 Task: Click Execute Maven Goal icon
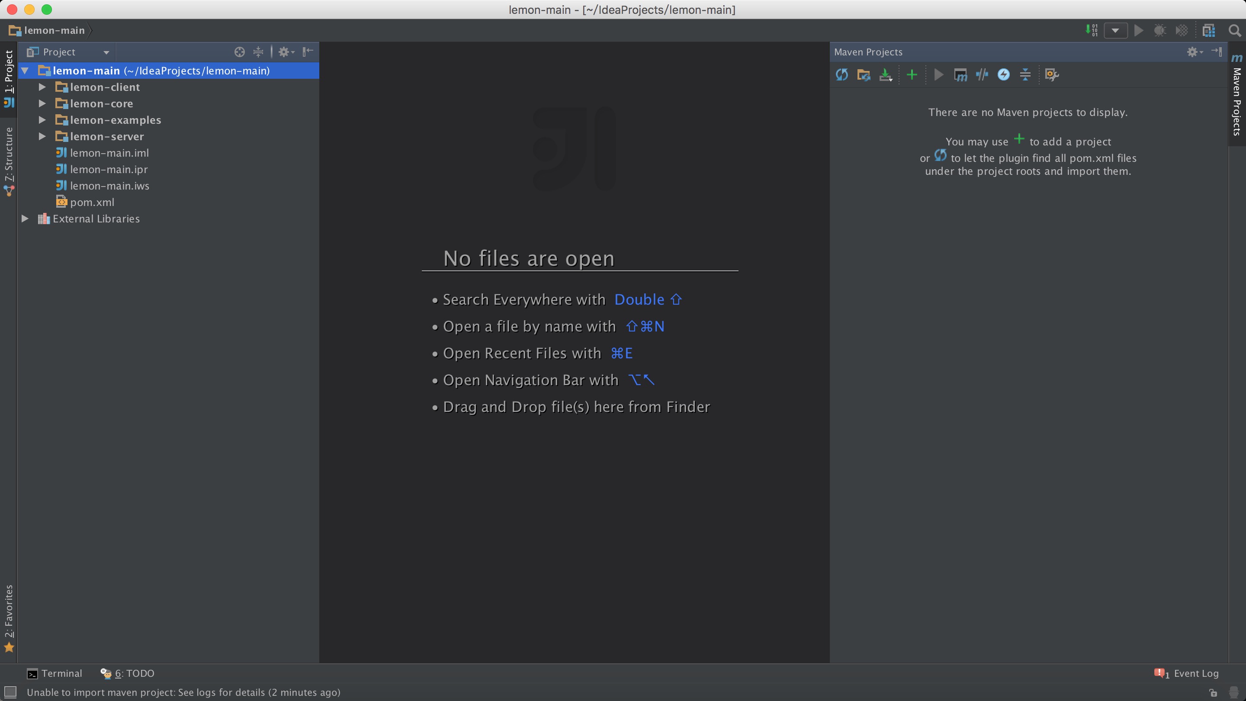pyautogui.click(x=960, y=74)
